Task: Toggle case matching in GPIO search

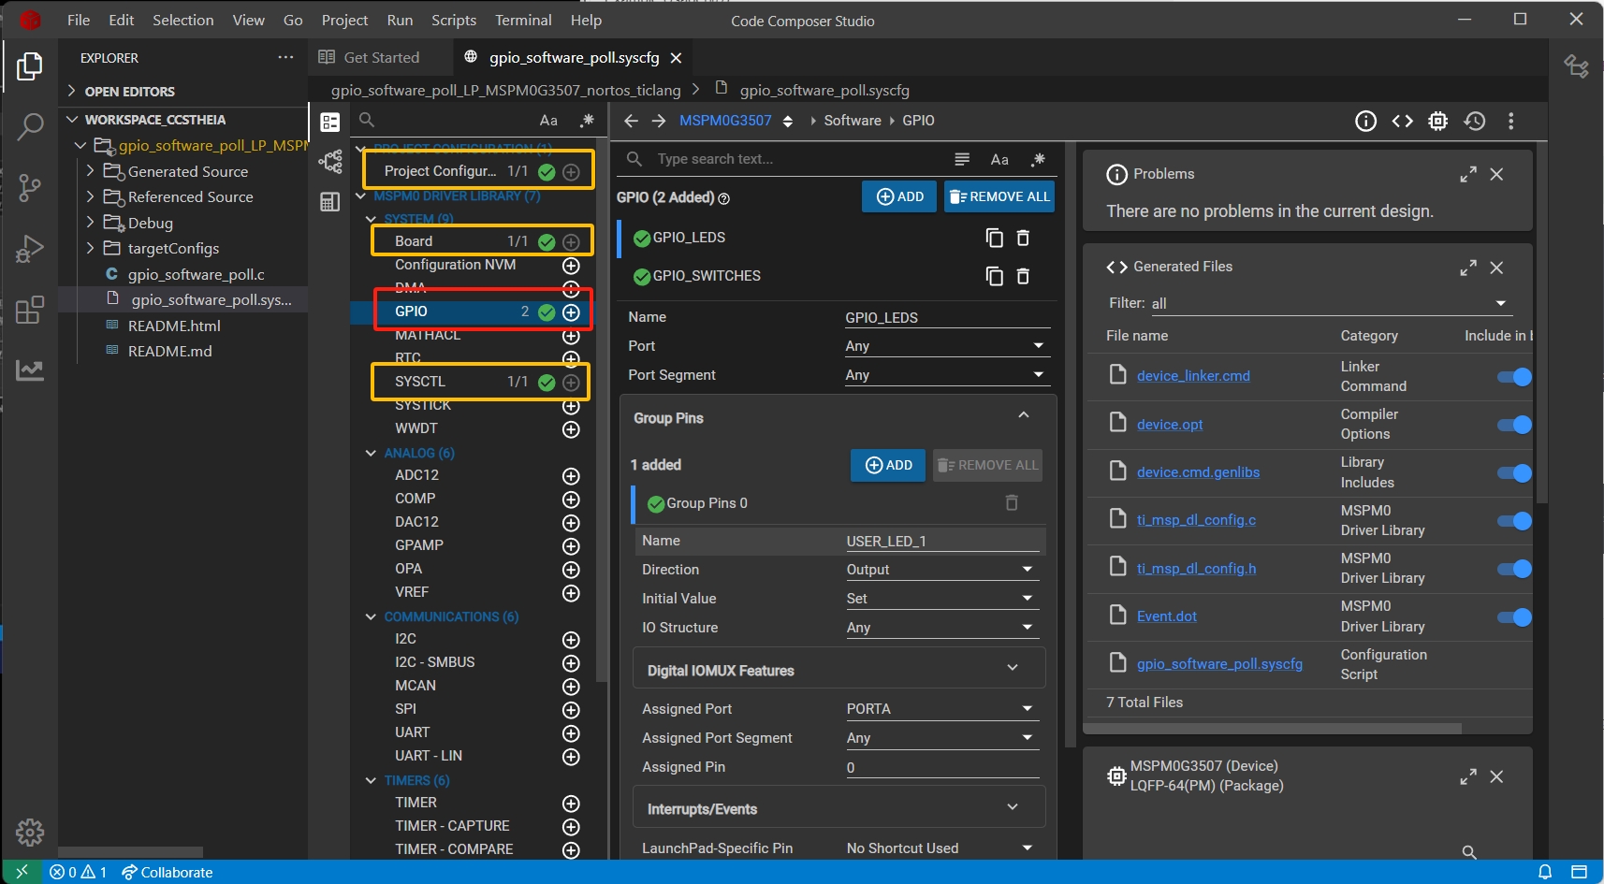Action: coord(999,160)
